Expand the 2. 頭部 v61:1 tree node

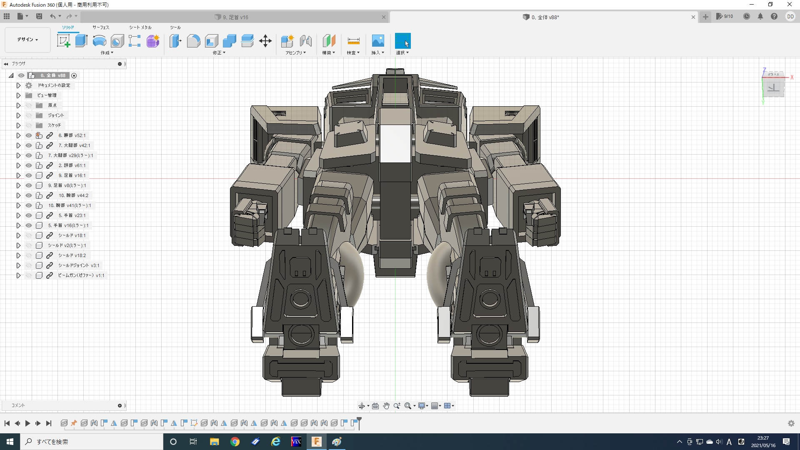[x=18, y=165]
